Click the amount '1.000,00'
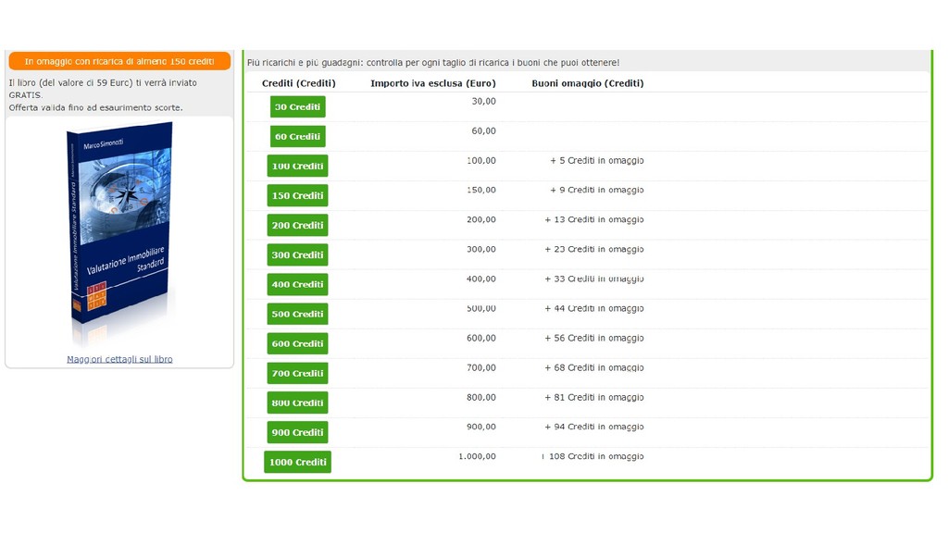The image size is (948, 533). tap(477, 456)
